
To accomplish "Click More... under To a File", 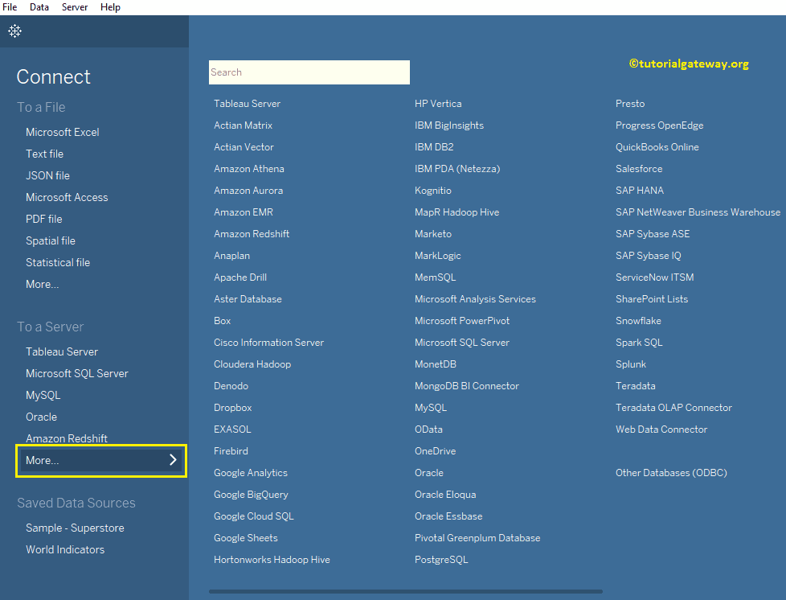I will pyautogui.click(x=42, y=284).
